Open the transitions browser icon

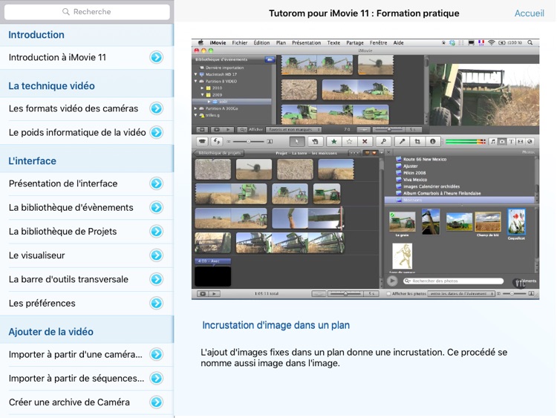(x=521, y=142)
